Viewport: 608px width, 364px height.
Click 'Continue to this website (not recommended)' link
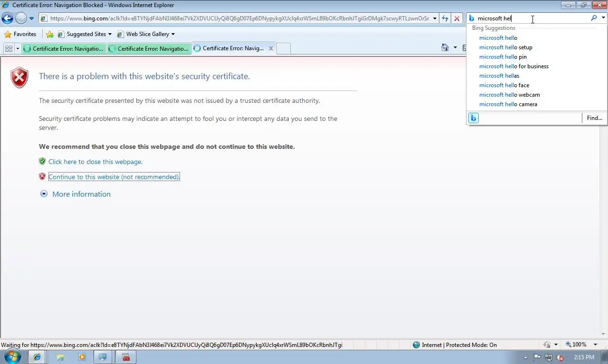point(114,177)
